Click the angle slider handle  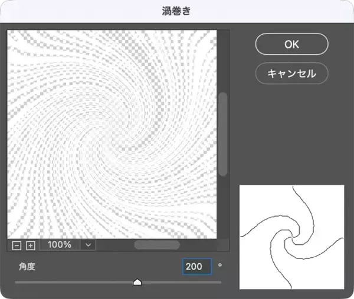point(137,282)
